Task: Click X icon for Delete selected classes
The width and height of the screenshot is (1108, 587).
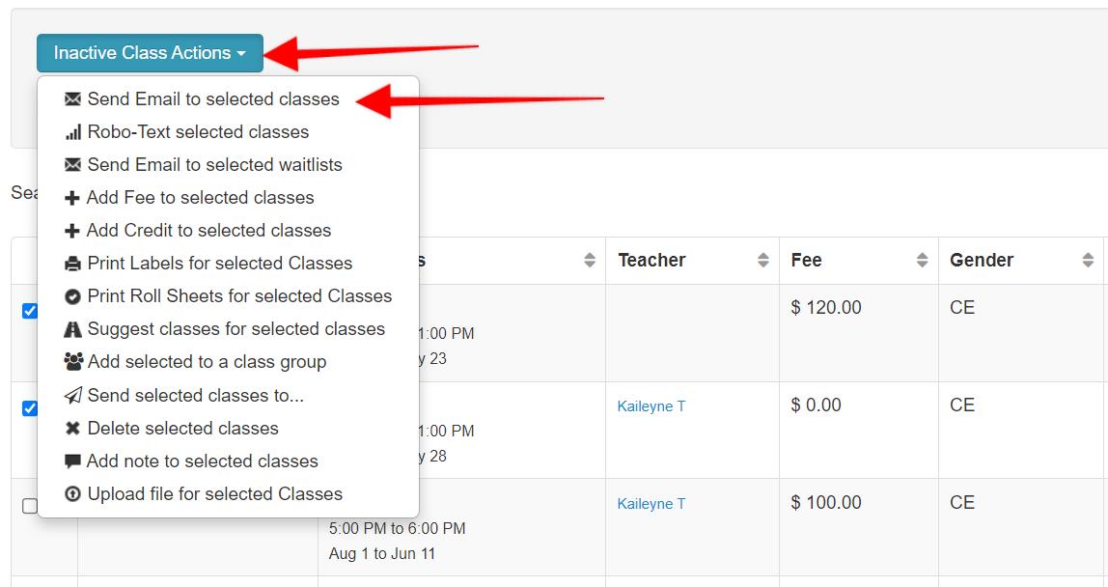Action: pyautogui.click(x=72, y=429)
